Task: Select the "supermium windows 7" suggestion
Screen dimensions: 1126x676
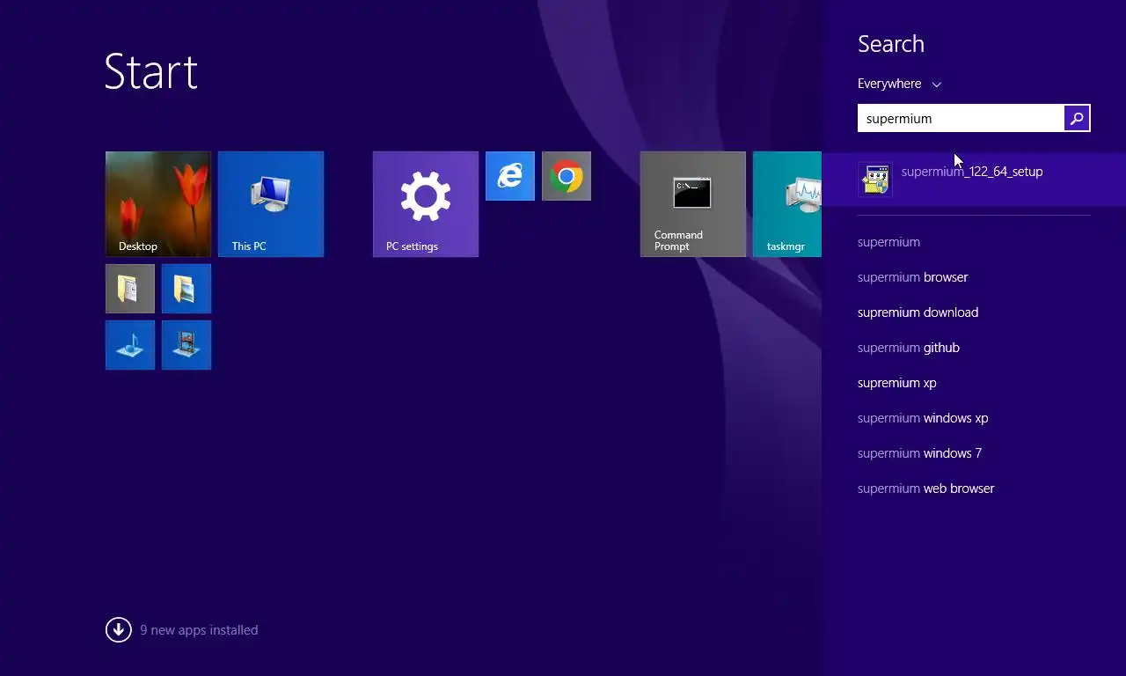Action: pos(919,453)
